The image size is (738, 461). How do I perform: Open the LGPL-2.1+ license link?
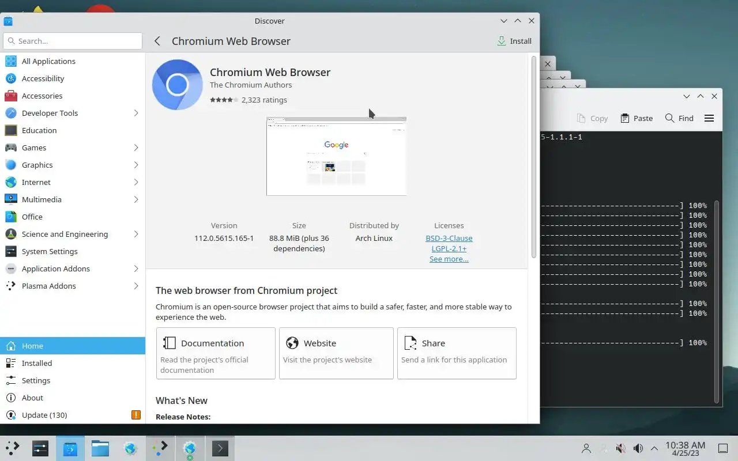[449, 248]
